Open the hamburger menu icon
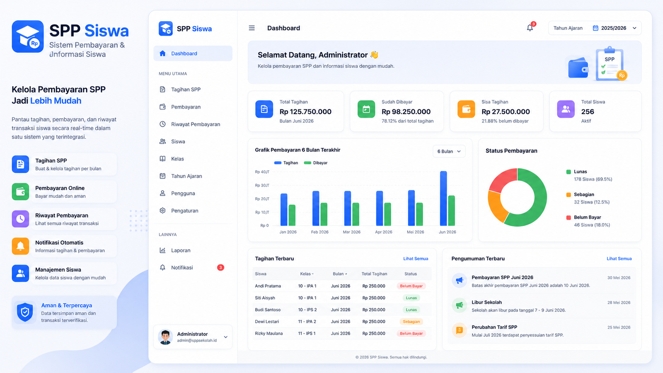 click(252, 28)
